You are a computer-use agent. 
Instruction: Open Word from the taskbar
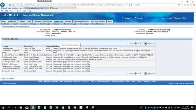coord(75,108)
